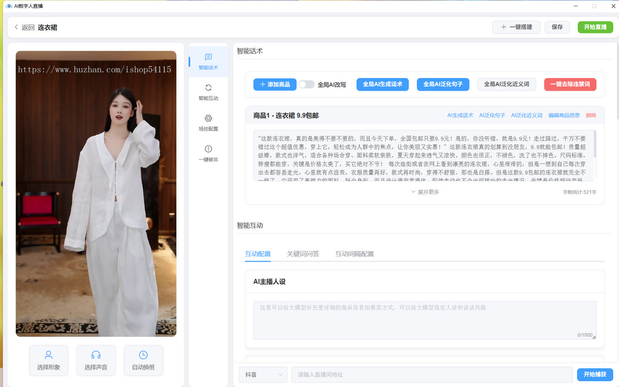Click the AI数字人直播 app logo icon

pyautogui.click(x=9, y=6)
